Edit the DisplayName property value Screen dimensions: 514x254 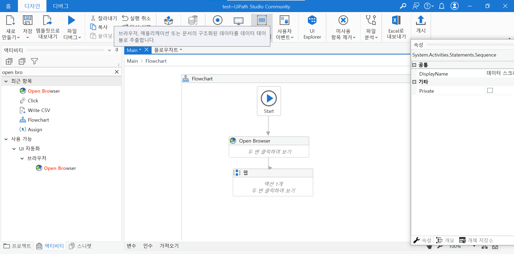(500, 73)
